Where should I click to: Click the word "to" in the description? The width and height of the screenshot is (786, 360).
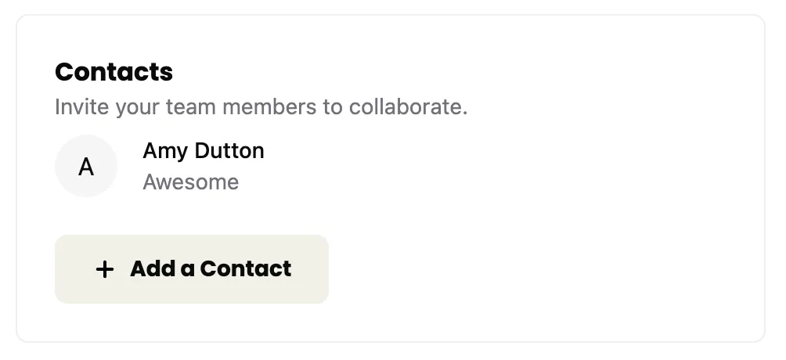pyautogui.click(x=332, y=106)
